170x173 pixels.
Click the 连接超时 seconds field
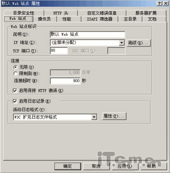65,81
